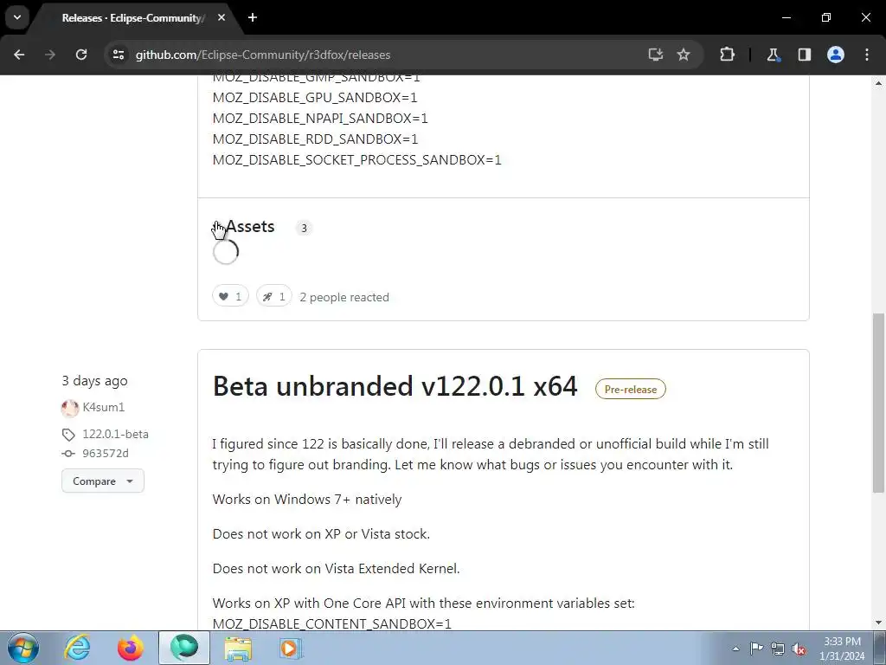Toggle the browser side panel

point(804,55)
